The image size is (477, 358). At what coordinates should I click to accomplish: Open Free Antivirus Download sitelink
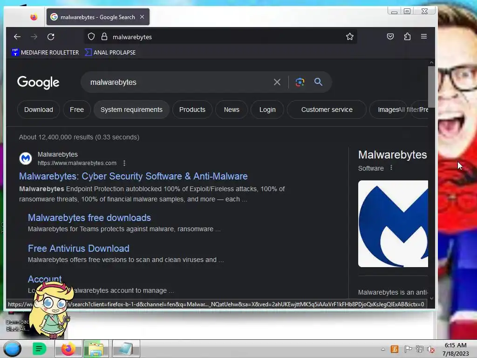click(x=78, y=248)
